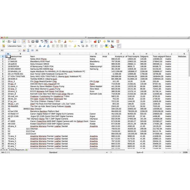The image size is (190, 190).
Task: Expand the font size dropdown arrow
Action: [35, 46]
